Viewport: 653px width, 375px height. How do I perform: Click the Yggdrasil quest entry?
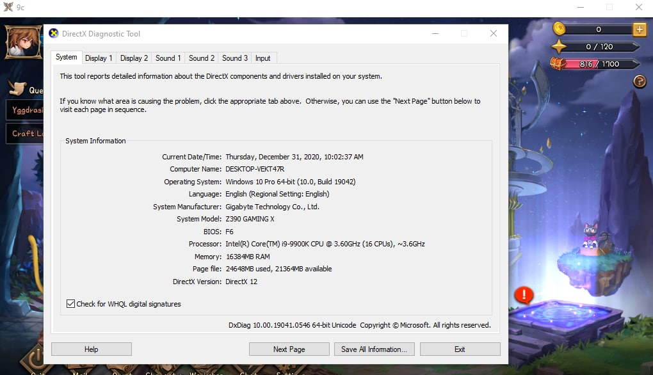(25, 110)
